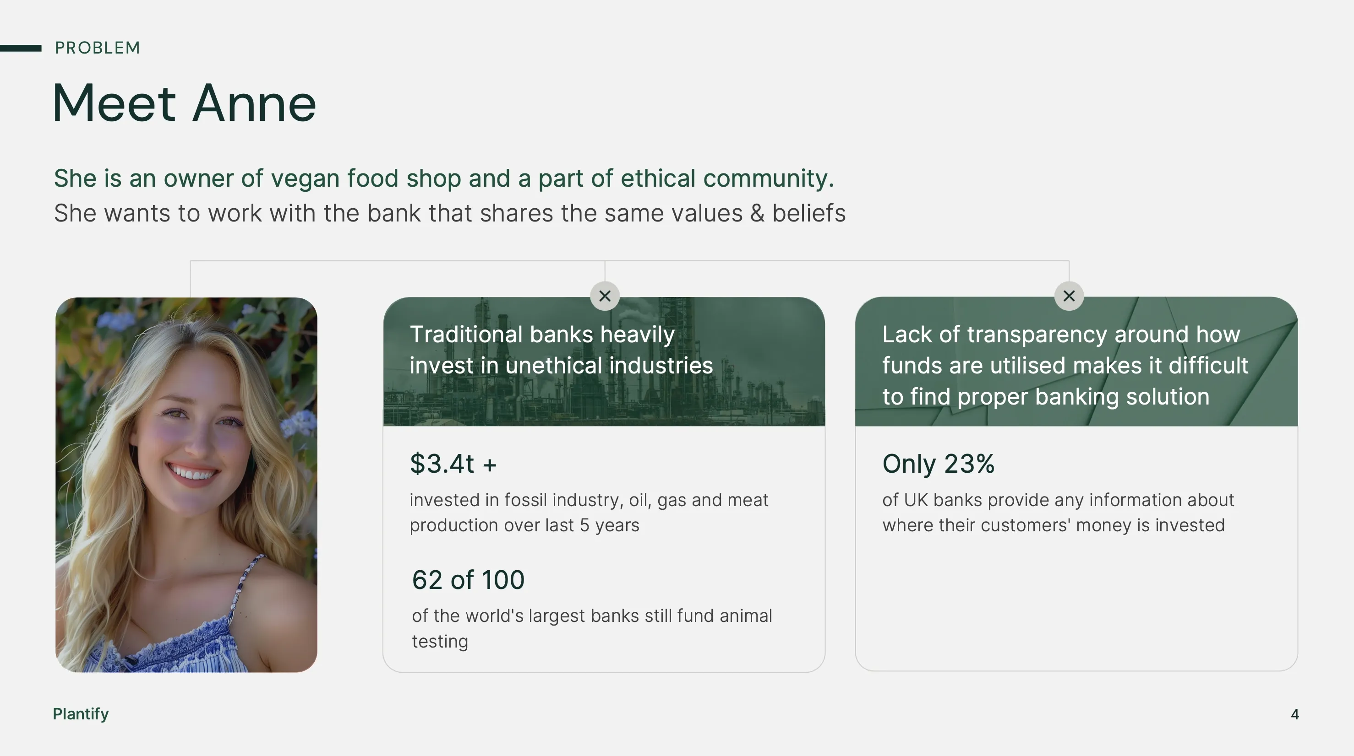Select the portrait photo of Anne
1354x756 pixels.
pyautogui.click(x=186, y=484)
